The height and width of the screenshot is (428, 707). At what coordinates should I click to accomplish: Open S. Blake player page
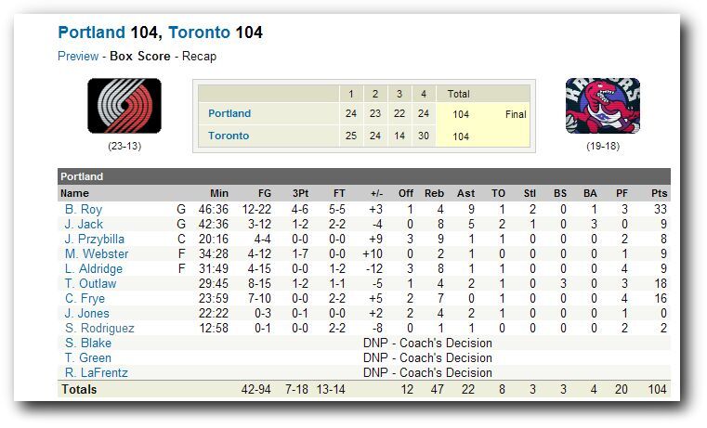88,343
